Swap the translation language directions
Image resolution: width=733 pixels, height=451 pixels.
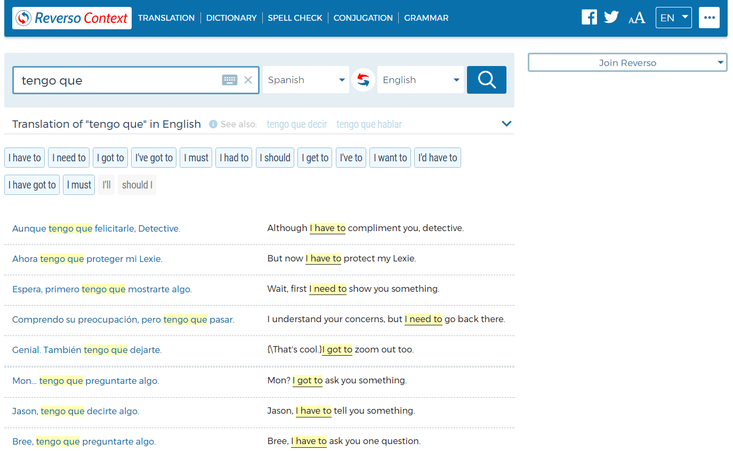point(363,79)
